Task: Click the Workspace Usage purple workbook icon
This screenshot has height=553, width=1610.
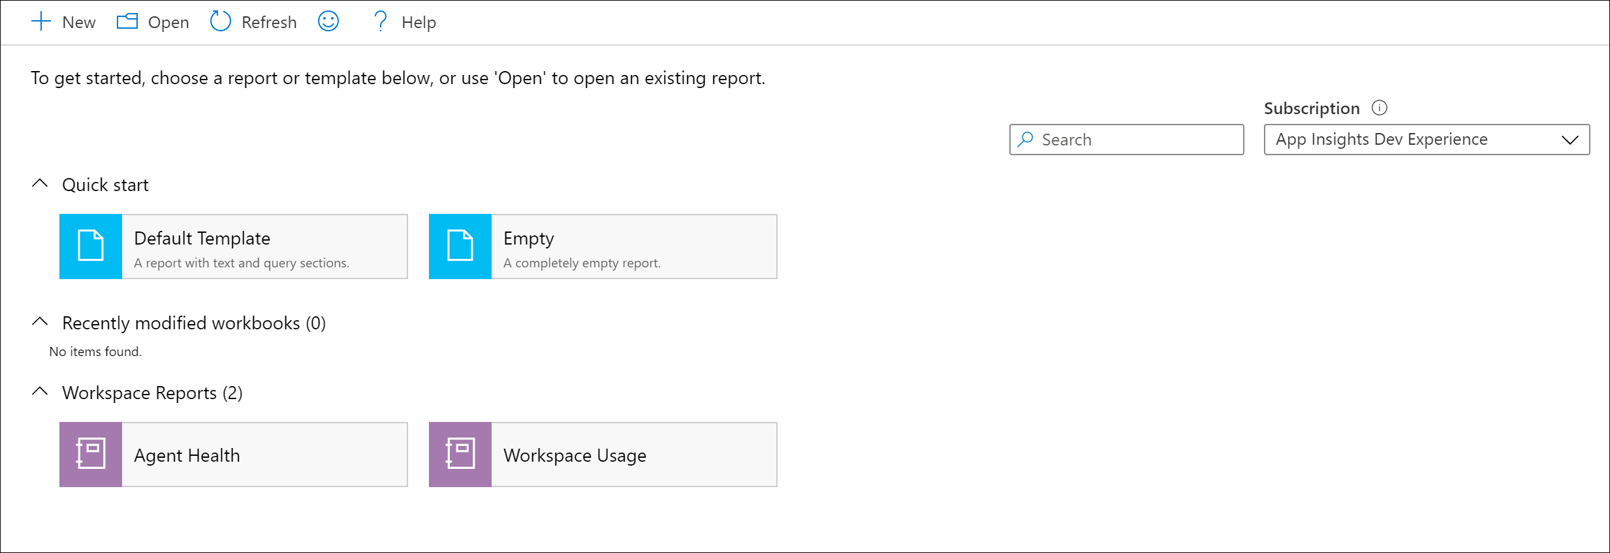Action: 460,455
